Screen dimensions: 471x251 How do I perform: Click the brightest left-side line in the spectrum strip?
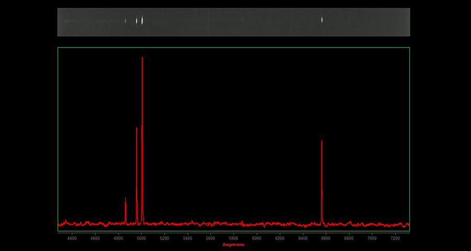pos(142,21)
